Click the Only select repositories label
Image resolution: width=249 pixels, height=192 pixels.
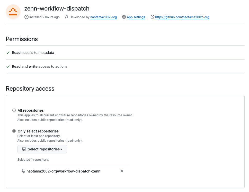[x=38, y=131]
